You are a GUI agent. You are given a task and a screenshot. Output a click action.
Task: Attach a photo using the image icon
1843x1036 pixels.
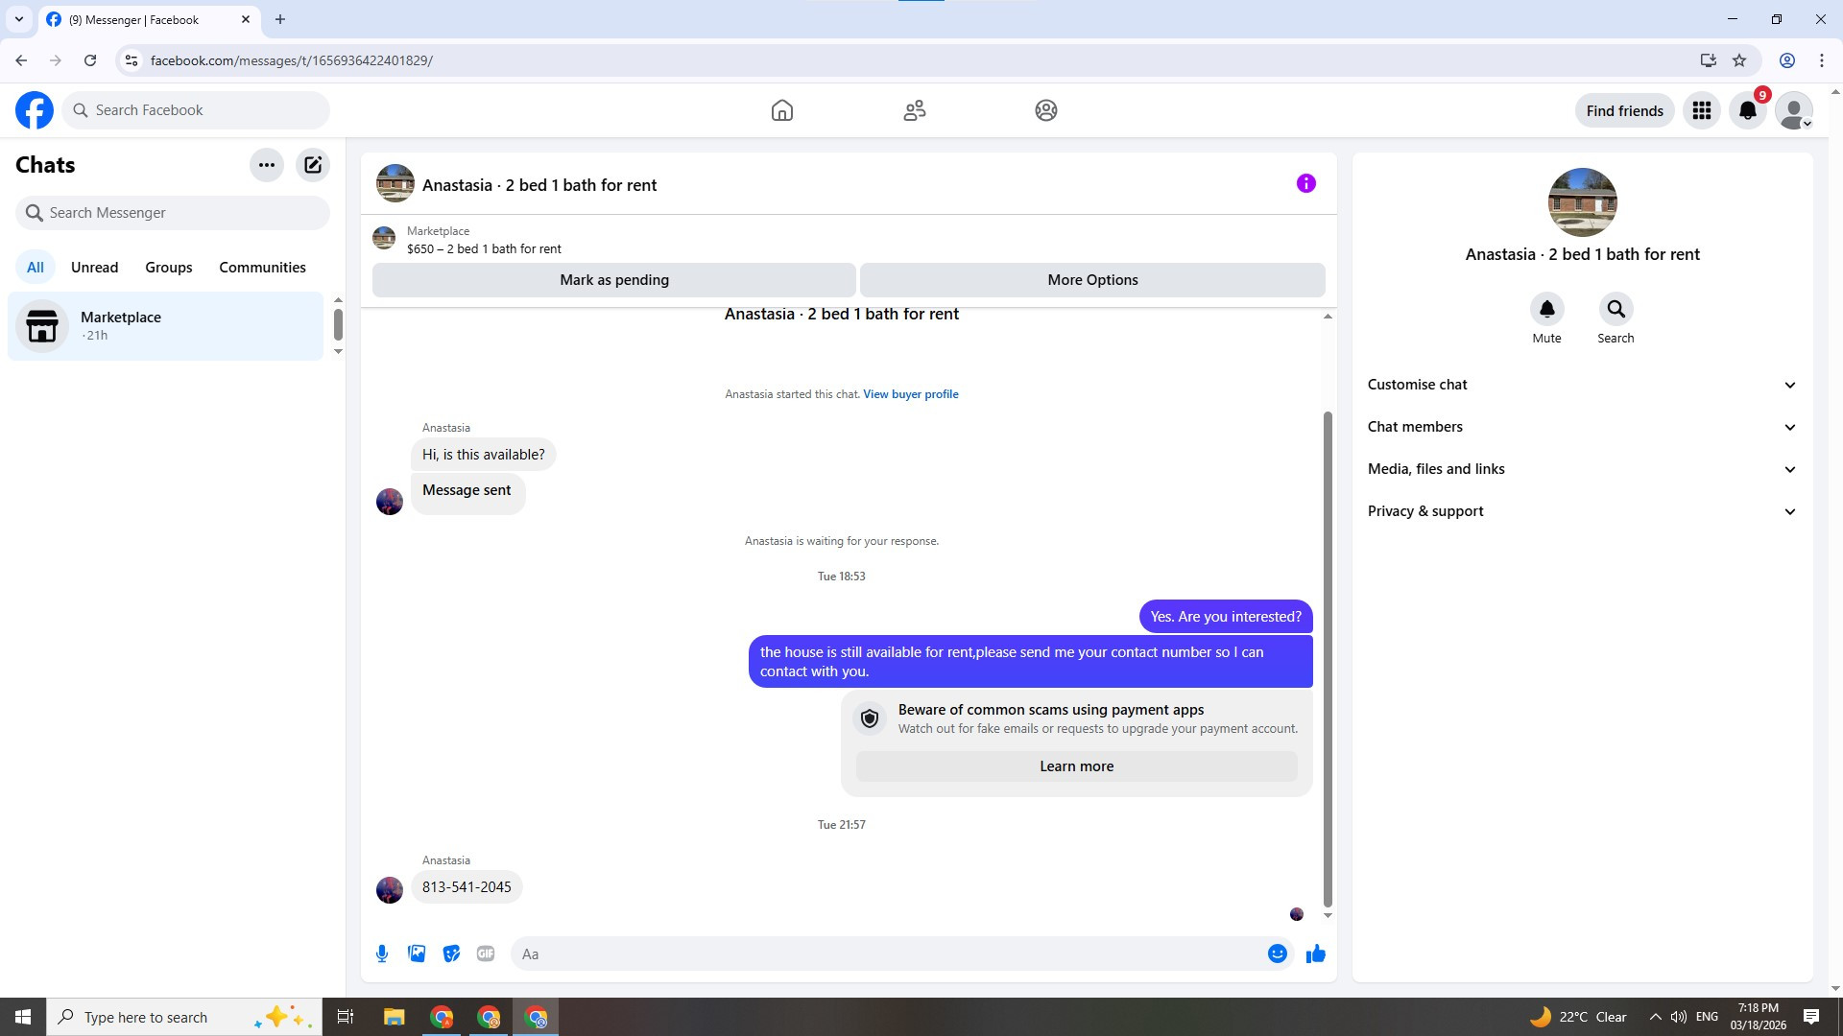417,954
